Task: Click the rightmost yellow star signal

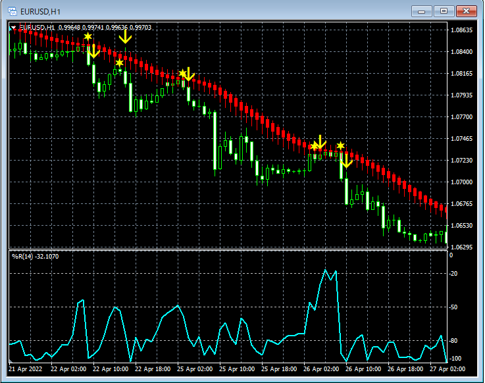Action: coord(340,145)
